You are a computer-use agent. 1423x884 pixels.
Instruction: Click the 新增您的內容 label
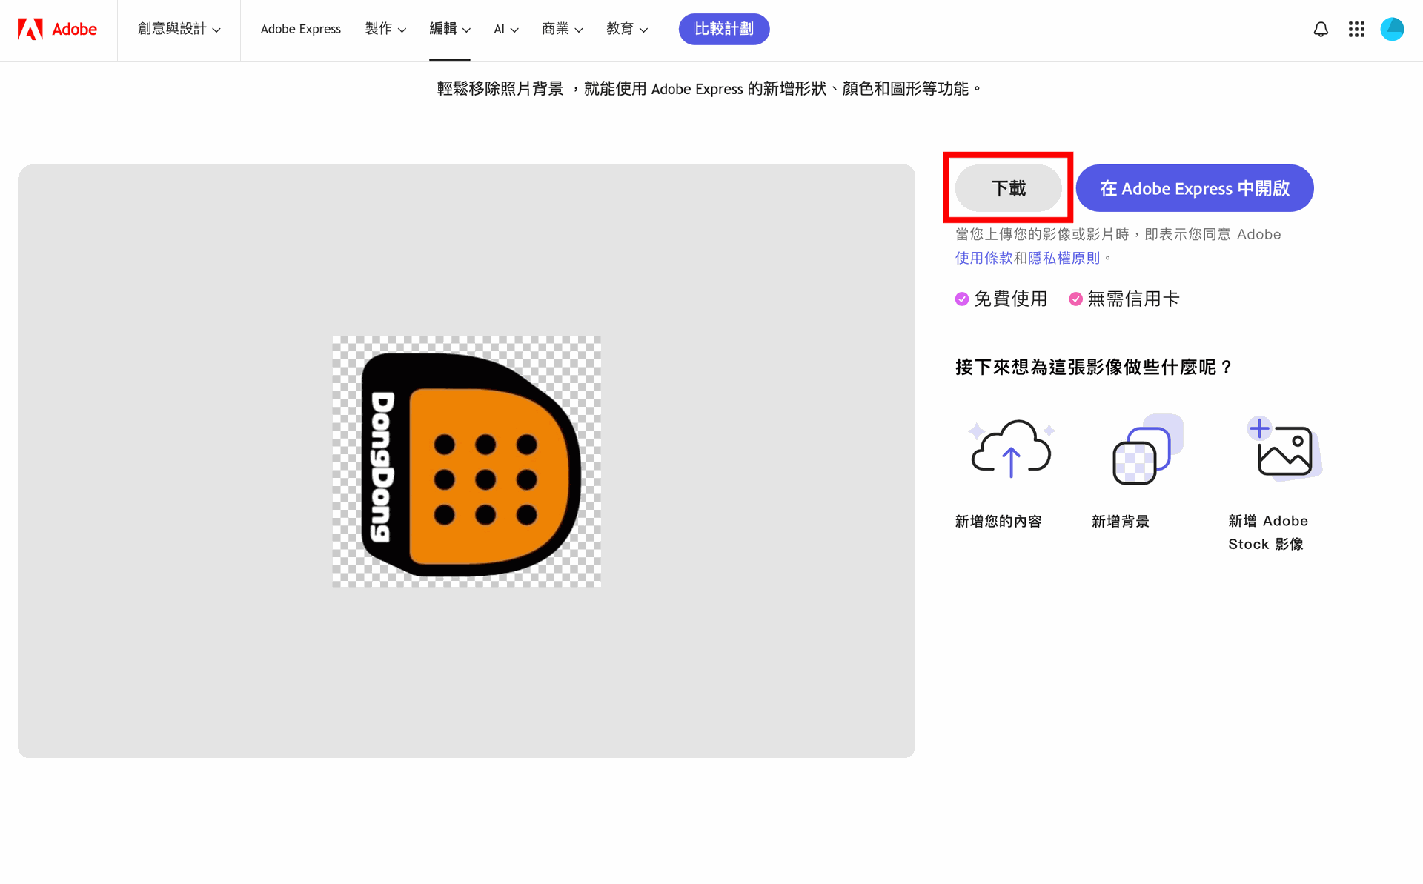[x=998, y=522]
